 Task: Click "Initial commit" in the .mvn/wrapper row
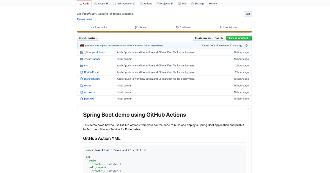125,59
